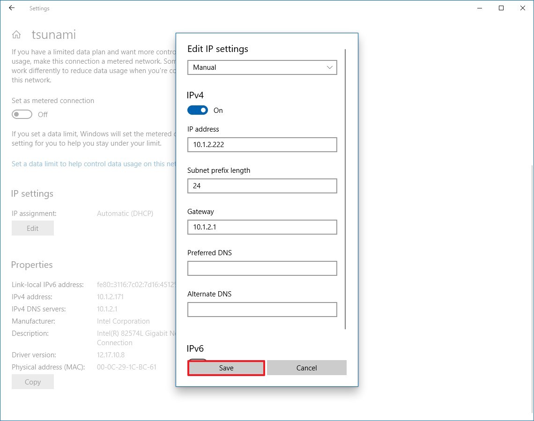The image size is (534, 421).
Task: Select the Subnet prefix length field
Action: (x=262, y=186)
